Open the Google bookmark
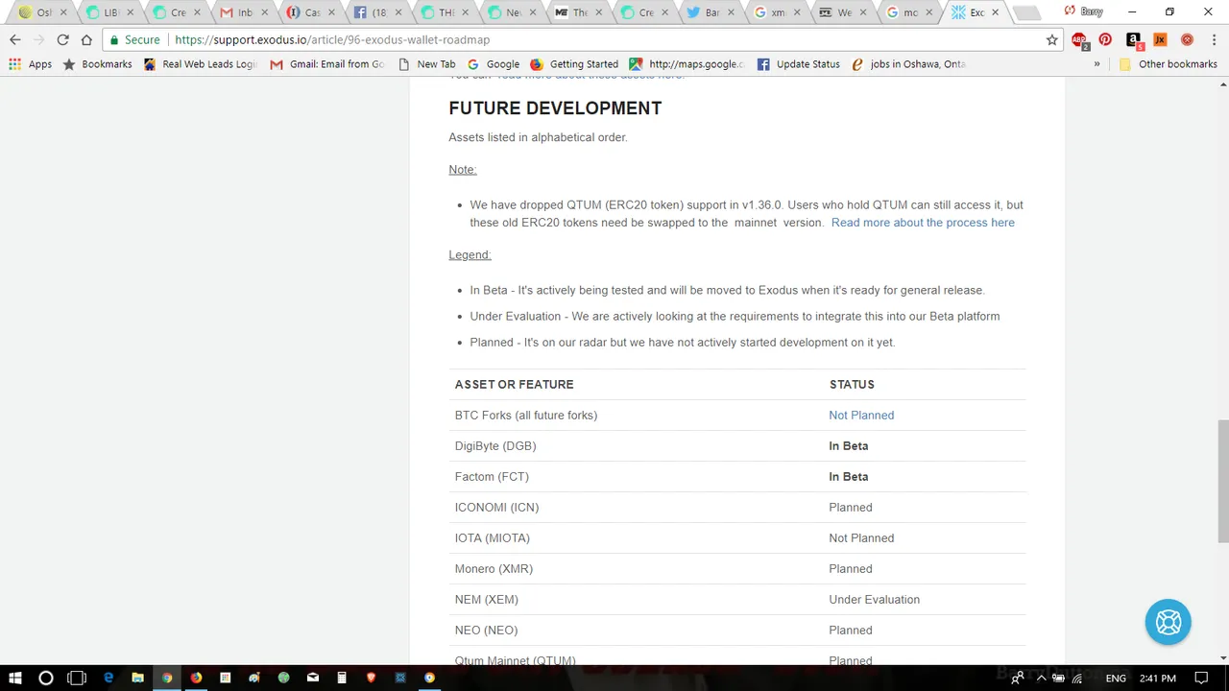This screenshot has height=691, width=1229. (494, 64)
